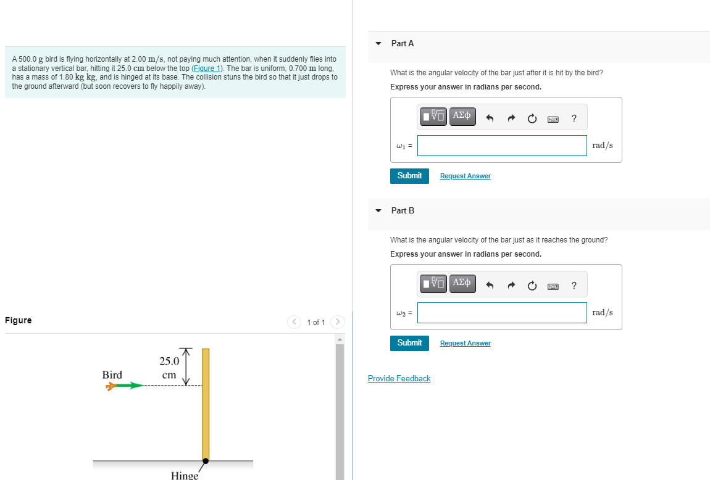The width and height of the screenshot is (710, 480).
Task: Click the '1 of 1' figure counter
Action: (x=315, y=323)
